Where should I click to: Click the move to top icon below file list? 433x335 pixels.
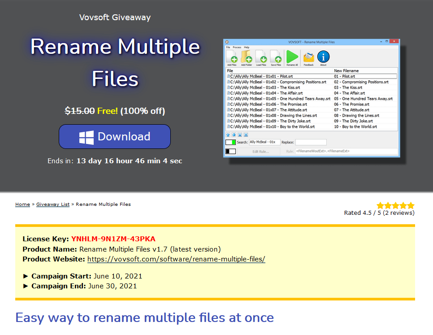[240, 135]
